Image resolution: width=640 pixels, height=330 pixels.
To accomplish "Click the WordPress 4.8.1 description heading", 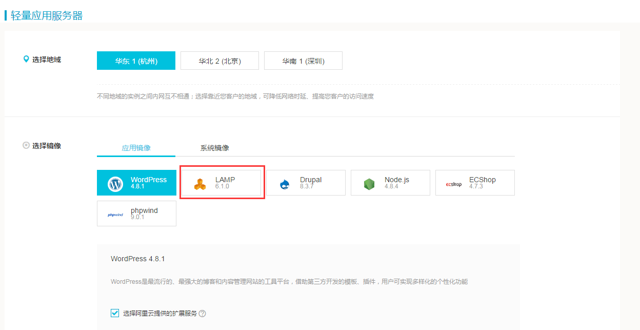I will [x=137, y=259].
